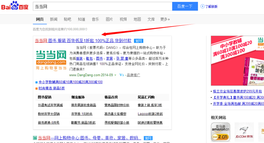Open the 开学季 全场满包邮 满399减20 link

point(239,104)
